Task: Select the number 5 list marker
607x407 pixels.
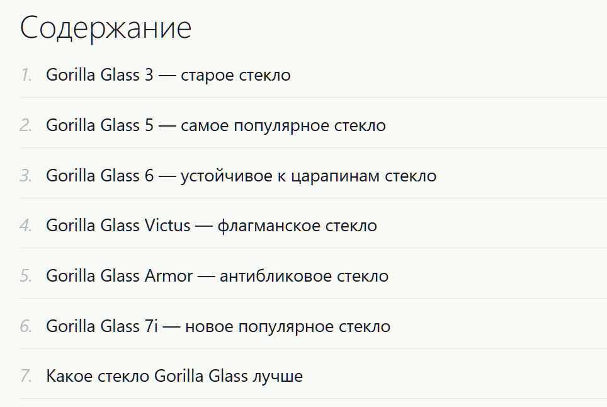Action: (26, 276)
